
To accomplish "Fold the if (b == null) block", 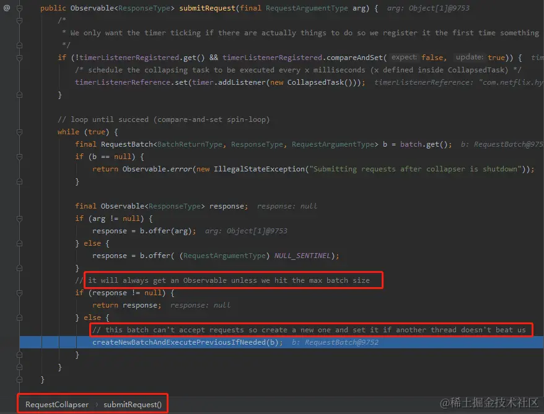I will [x=19, y=157].
